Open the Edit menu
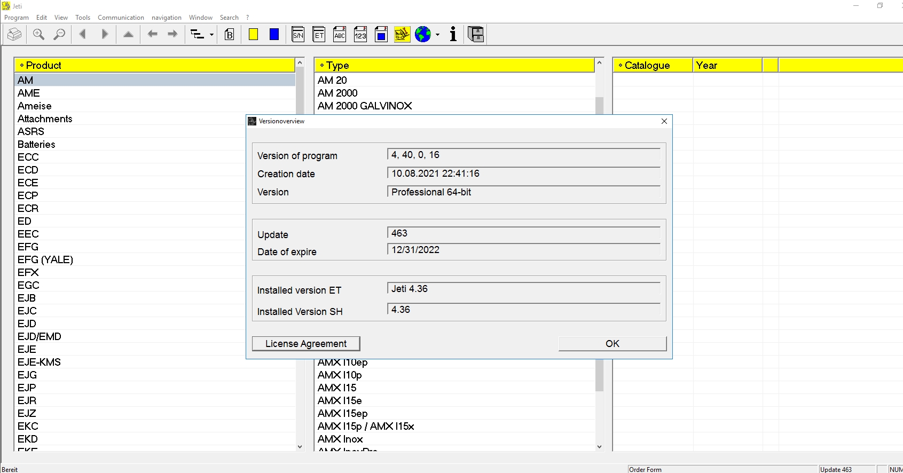Viewport: 903px width, 473px height. [42, 18]
